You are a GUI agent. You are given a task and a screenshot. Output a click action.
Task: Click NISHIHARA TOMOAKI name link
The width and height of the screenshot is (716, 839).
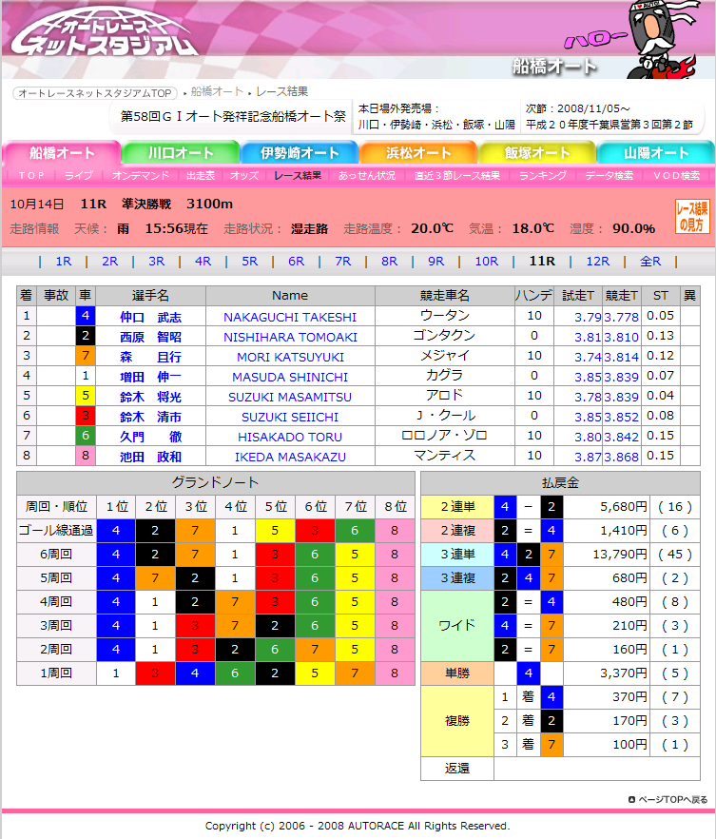click(290, 337)
